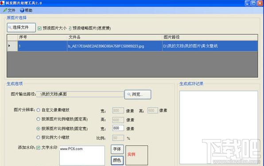Click the 文件名 column header
This screenshot has height=166, width=264.
point(115,37)
